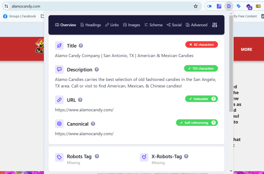Click the Alamo Candy mascot logo

tap(40, 46)
